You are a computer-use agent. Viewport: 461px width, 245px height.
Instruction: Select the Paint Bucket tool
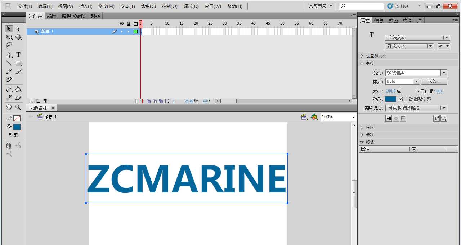(18, 89)
